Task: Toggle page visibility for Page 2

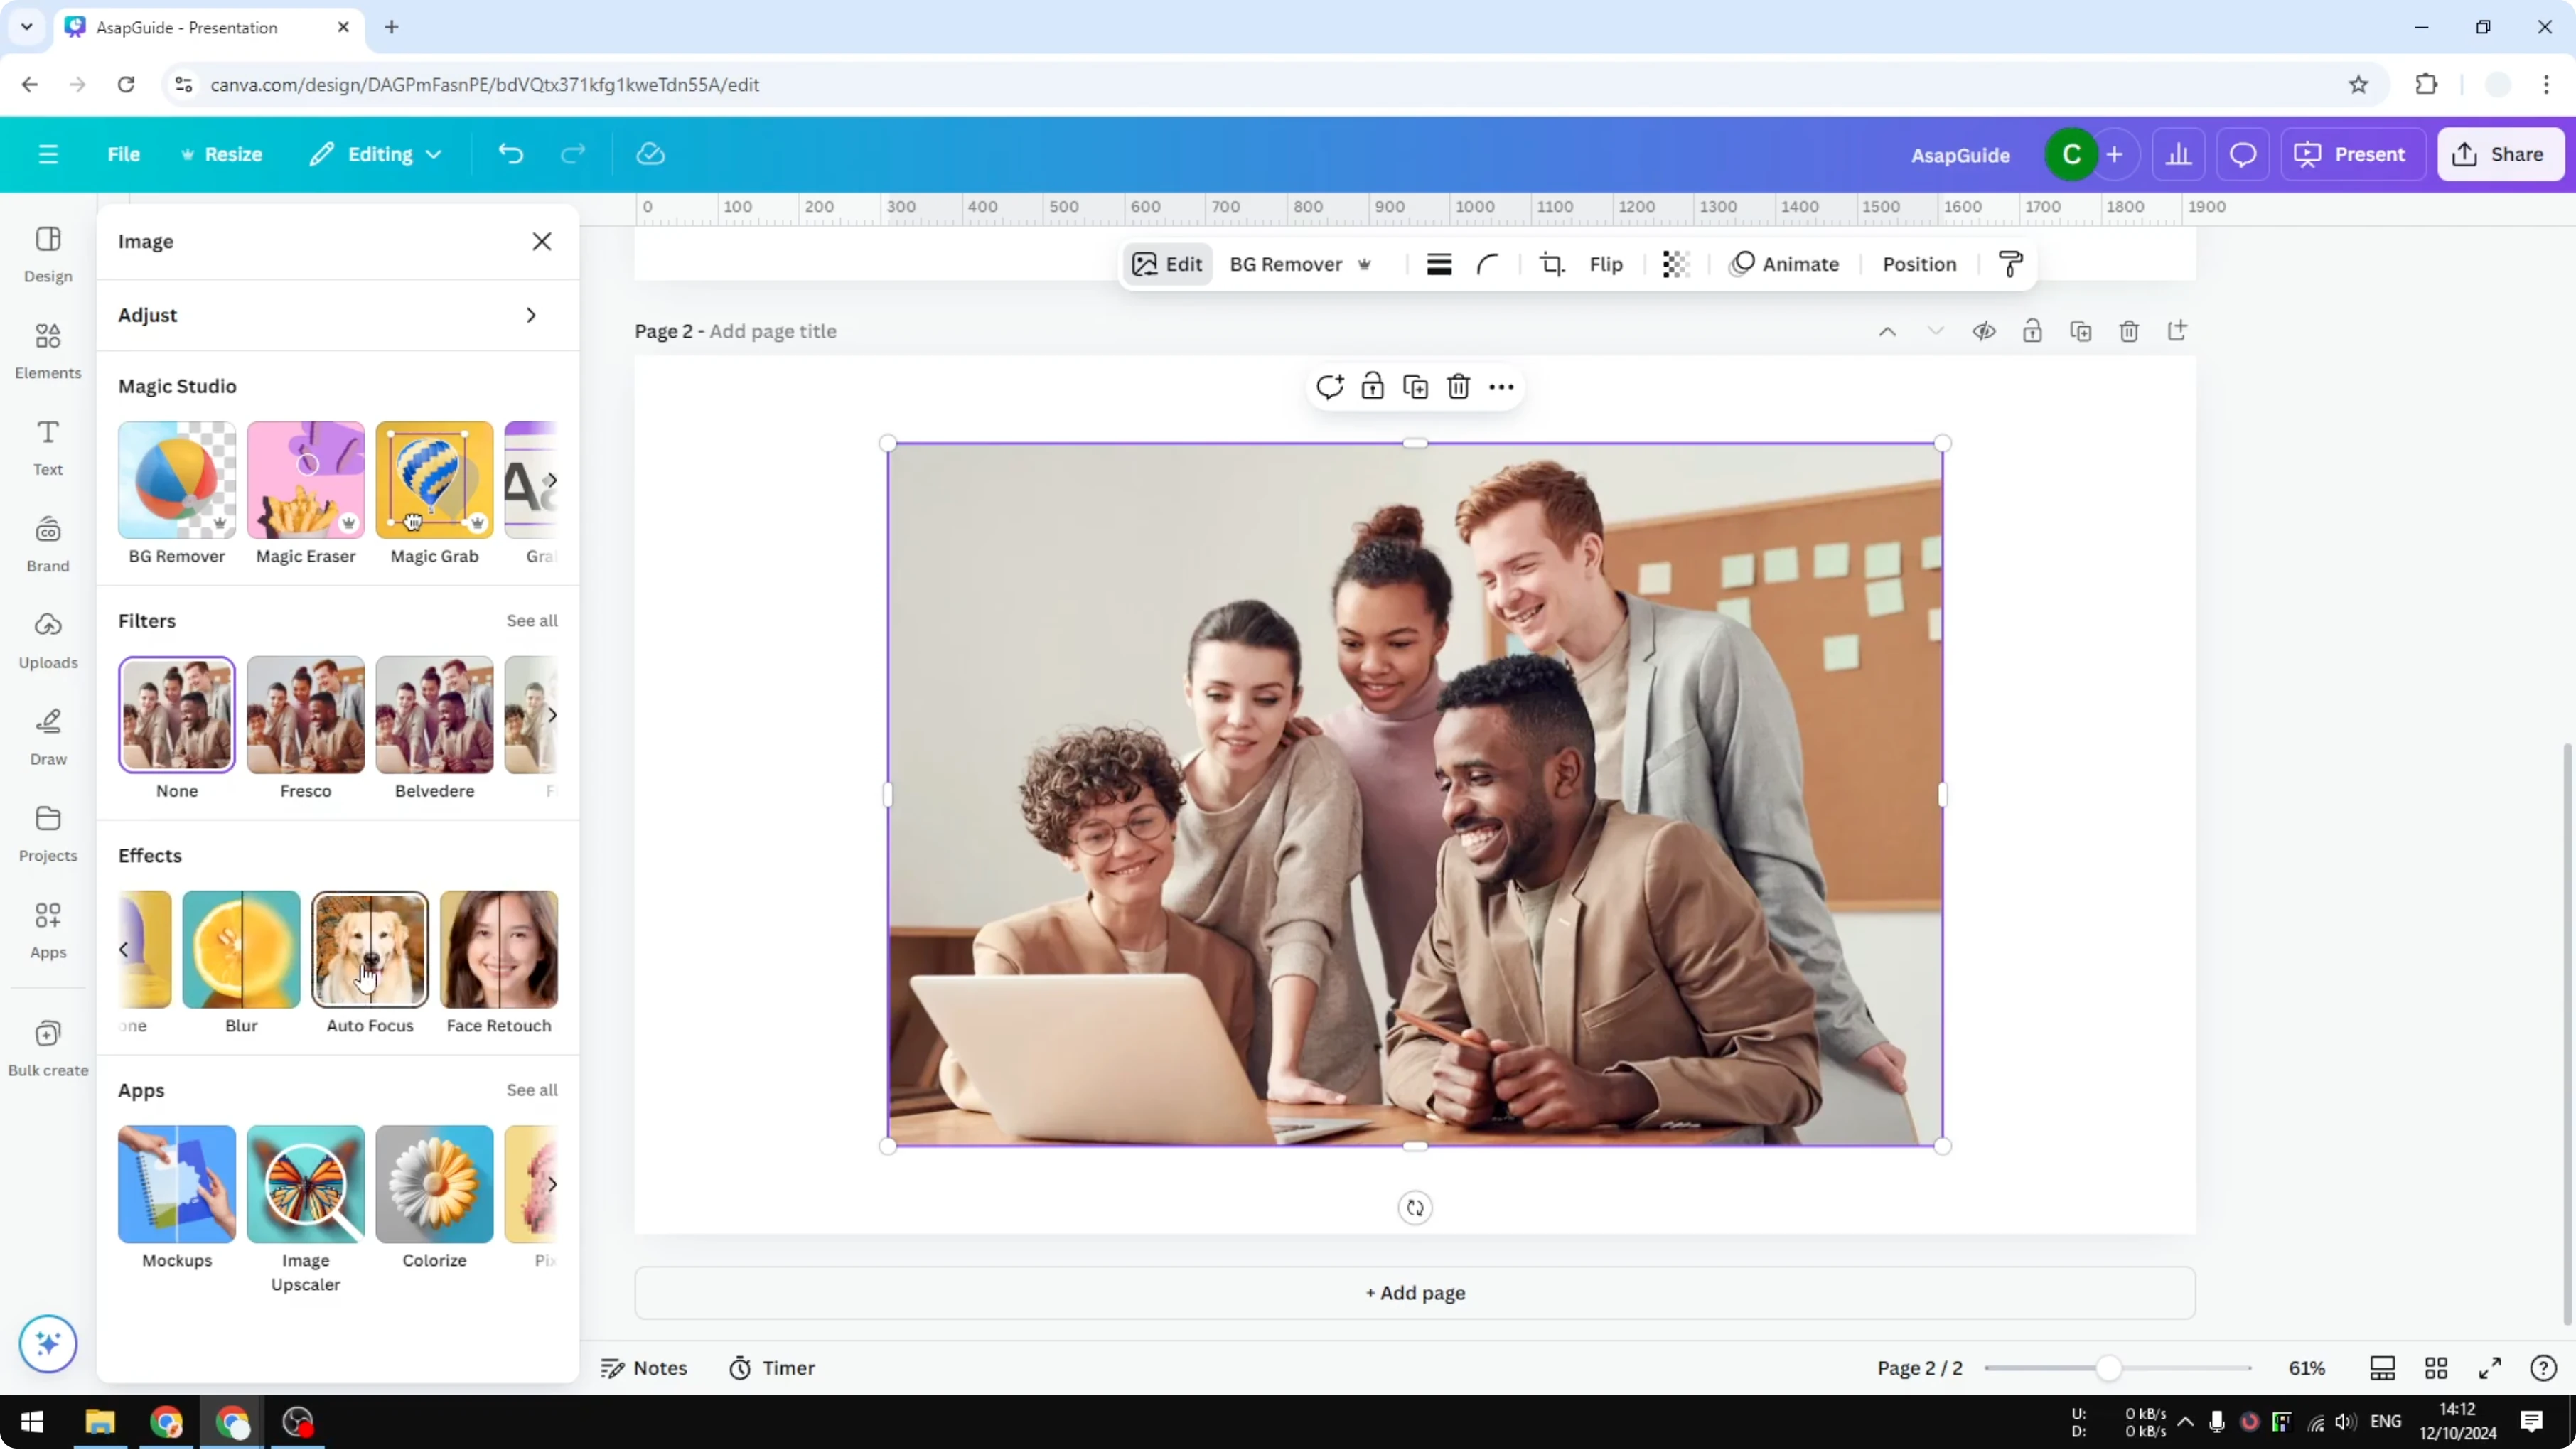Action: coord(1985,331)
